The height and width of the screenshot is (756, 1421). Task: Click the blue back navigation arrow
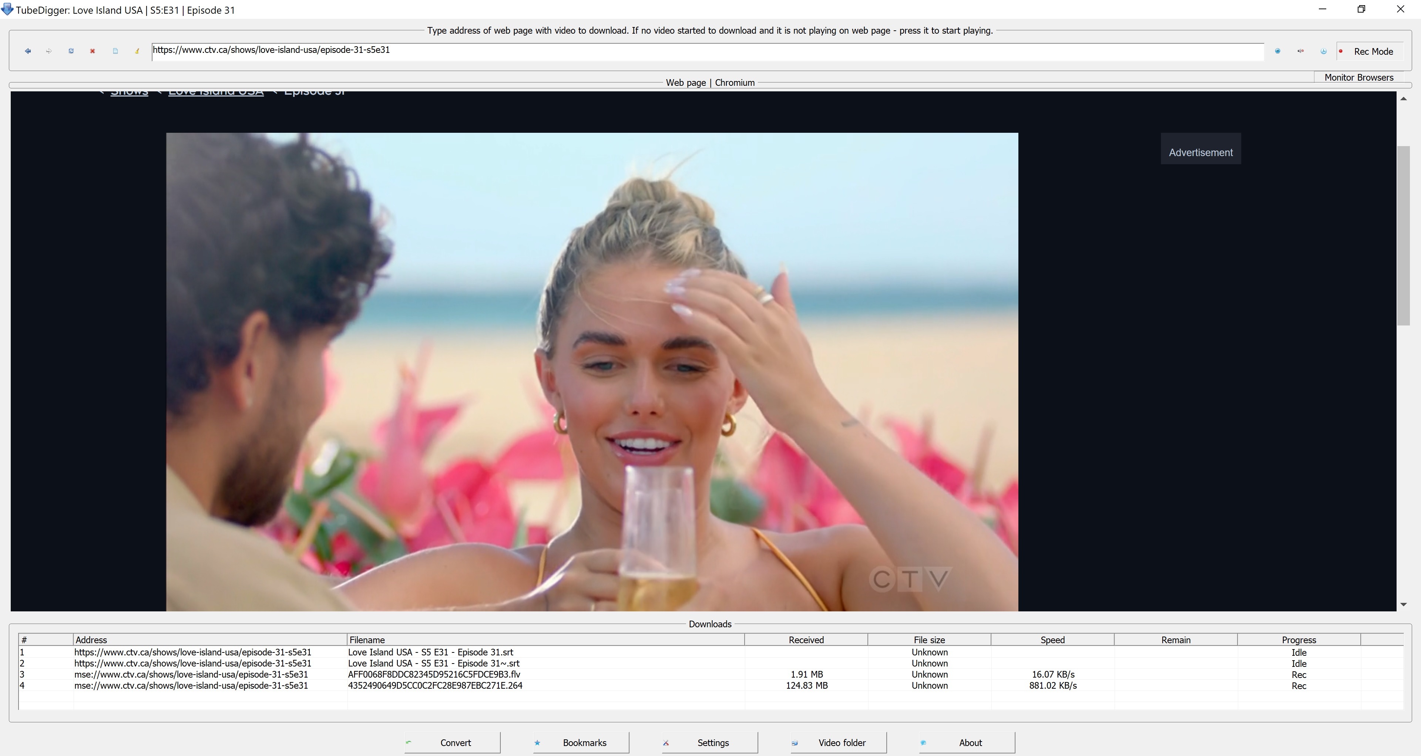pos(28,51)
